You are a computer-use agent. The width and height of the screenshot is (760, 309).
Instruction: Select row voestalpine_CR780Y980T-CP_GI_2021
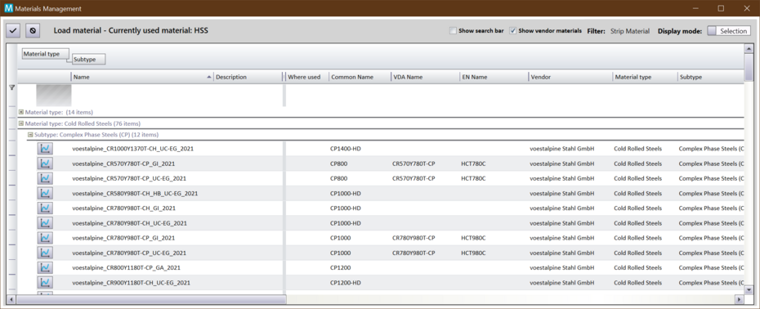point(381,238)
